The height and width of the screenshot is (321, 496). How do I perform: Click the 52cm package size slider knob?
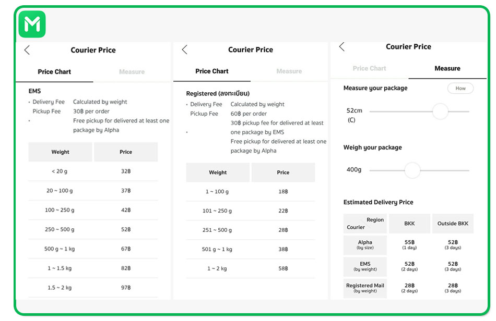440,112
